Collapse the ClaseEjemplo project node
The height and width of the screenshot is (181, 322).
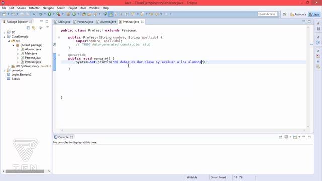pyautogui.click(x=5, y=37)
